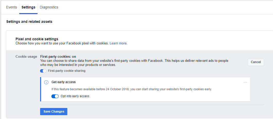Click the "Settings and related assets" heading
This screenshot has width=273, height=119.
(x=29, y=22)
